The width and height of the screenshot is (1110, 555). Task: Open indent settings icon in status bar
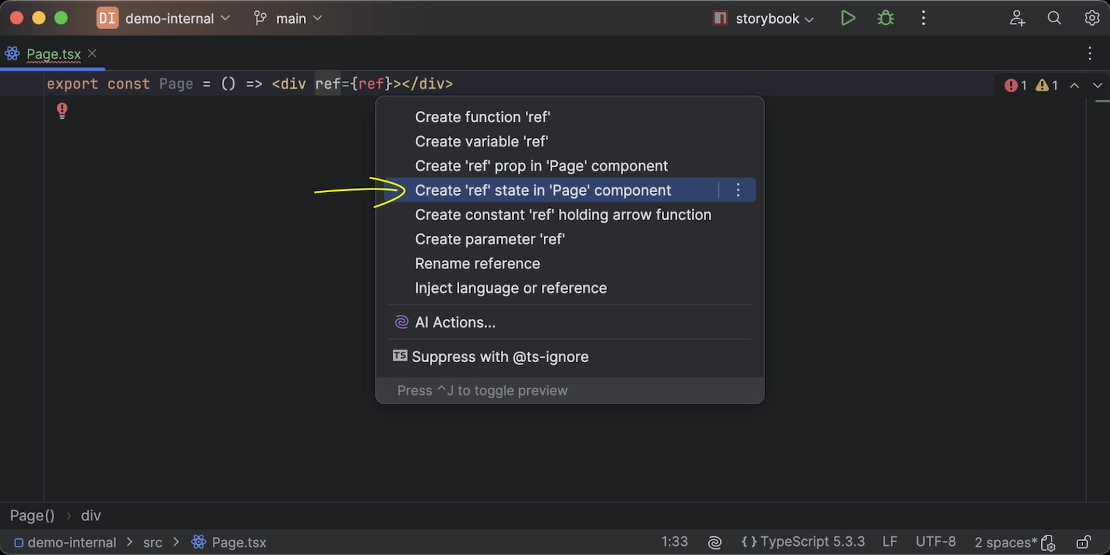pos(1048,543)
